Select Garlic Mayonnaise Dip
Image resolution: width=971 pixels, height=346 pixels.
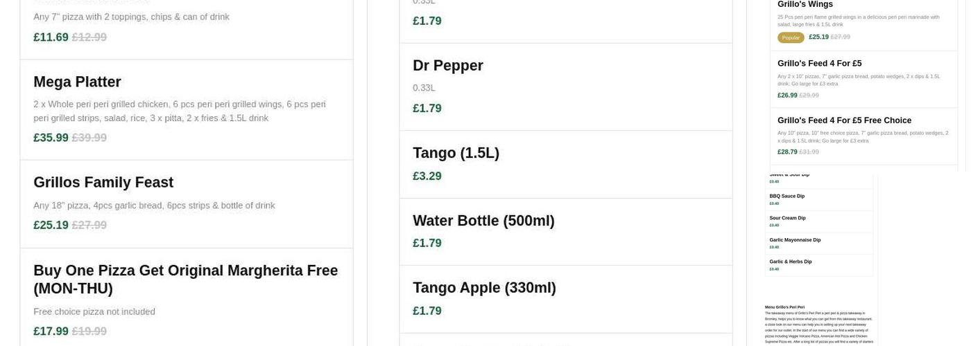(x=795, y=240)
